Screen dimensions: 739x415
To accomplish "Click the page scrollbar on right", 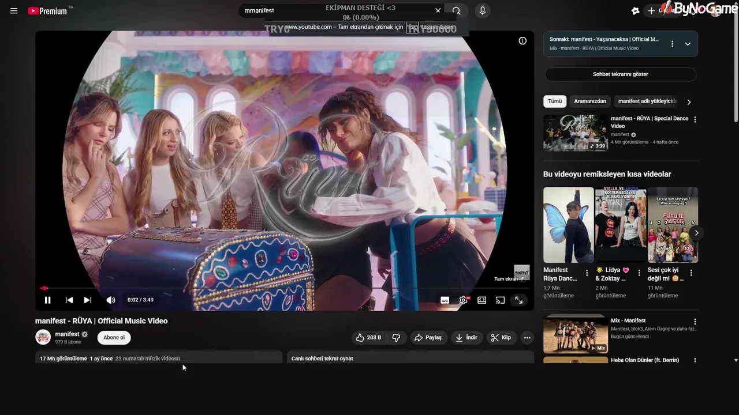I will tap(736, 63).
